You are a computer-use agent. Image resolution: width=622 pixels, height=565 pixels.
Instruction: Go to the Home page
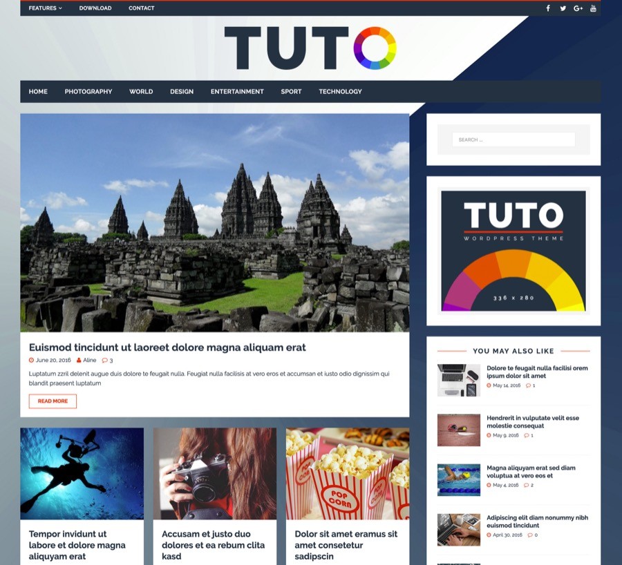tap(38, 92)
